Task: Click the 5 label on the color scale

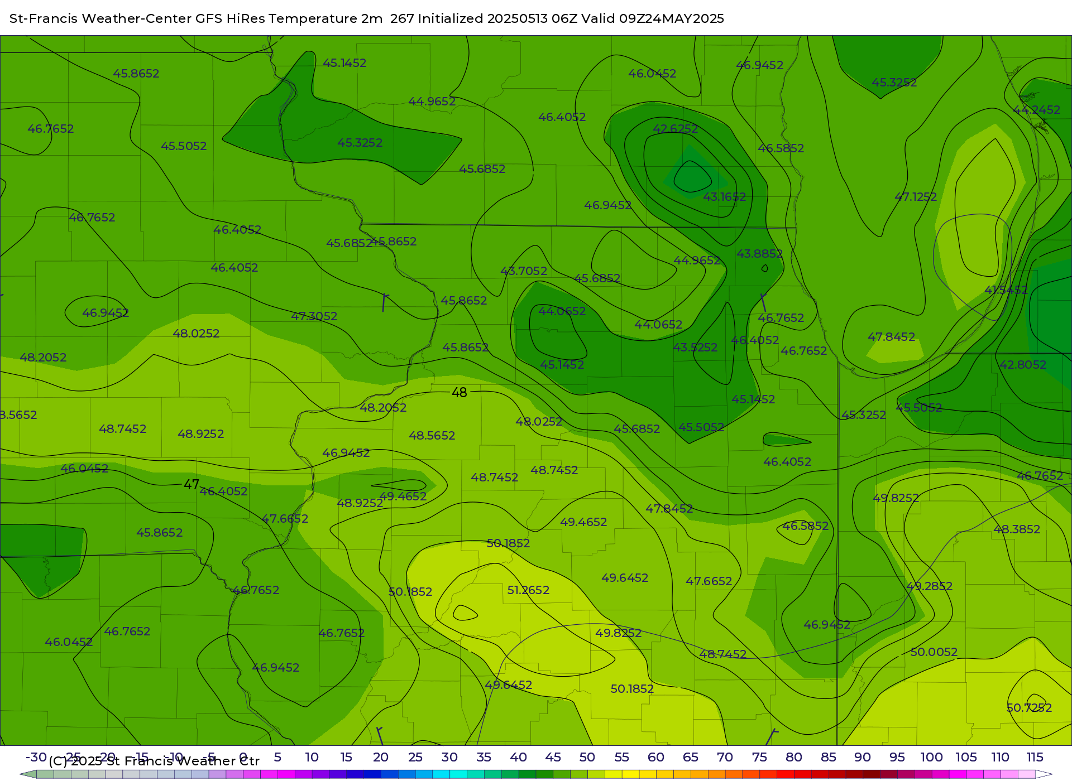Action: pos(277,757)
